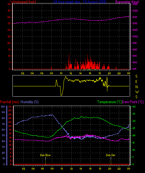Click the "50" value on the windspeed axis
The image size is (145, 173).
pos(9,4)
